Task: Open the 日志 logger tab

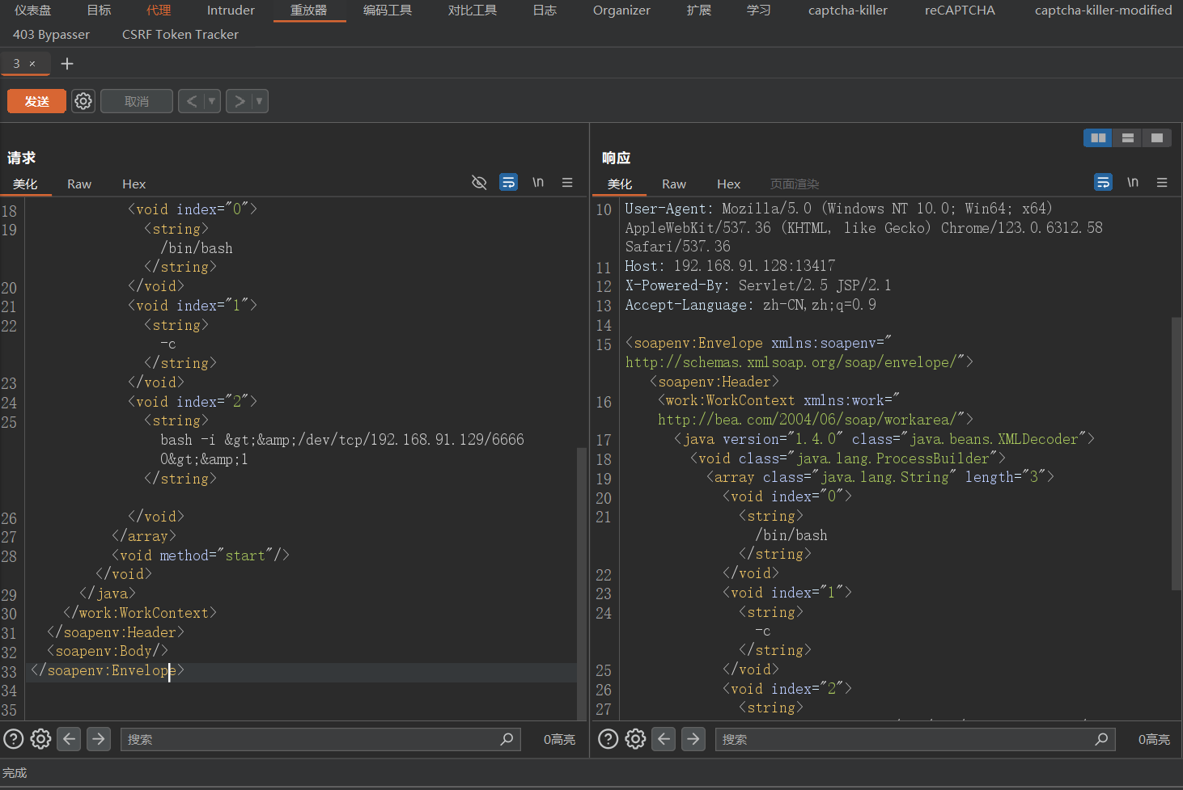Action: [x=545, y=11]
